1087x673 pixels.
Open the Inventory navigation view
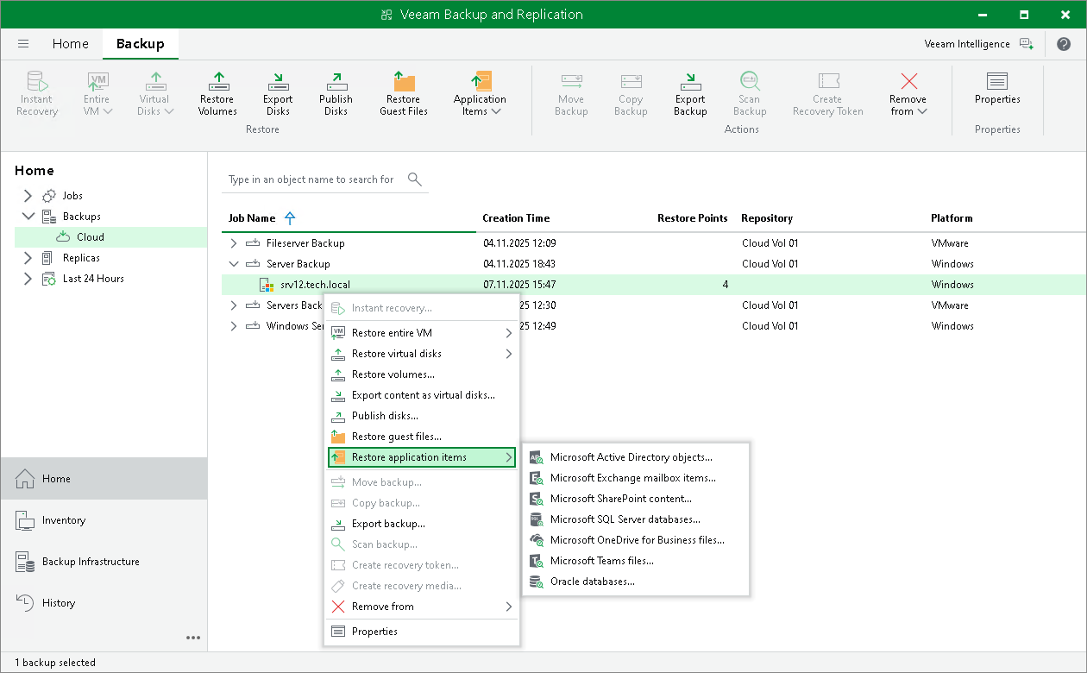[x=104, y=520]
